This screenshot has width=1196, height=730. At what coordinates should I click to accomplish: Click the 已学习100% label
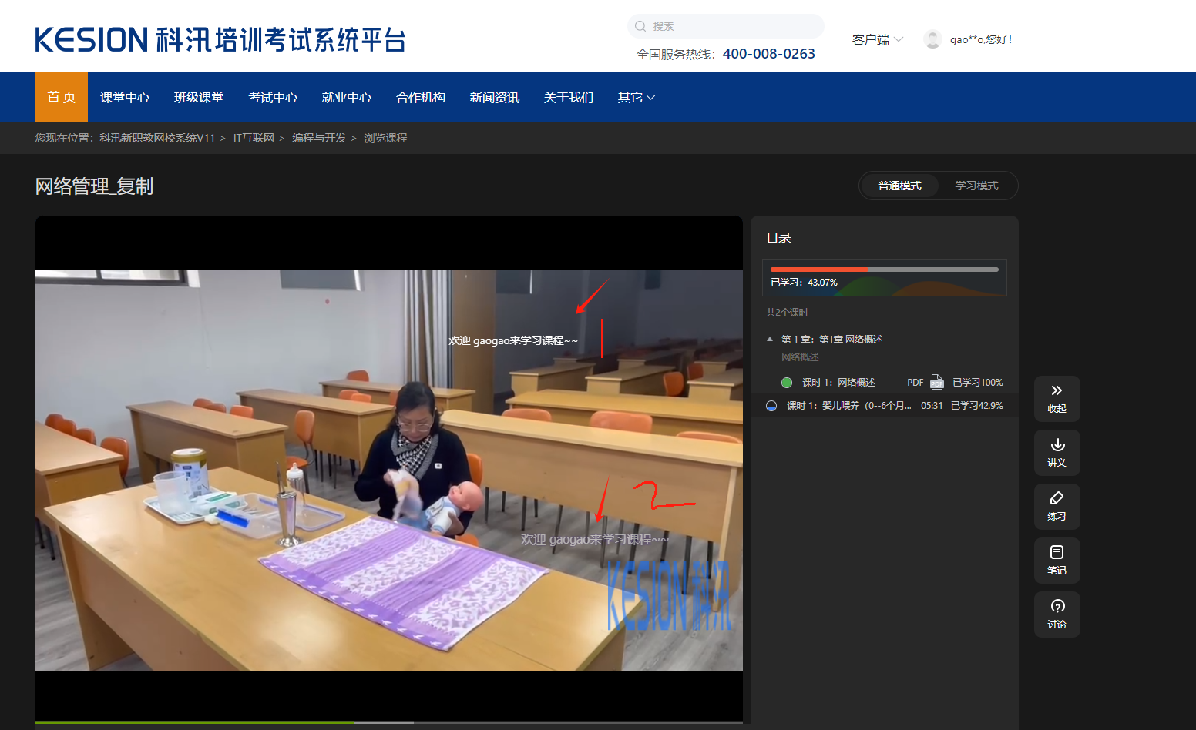point(977,383)
